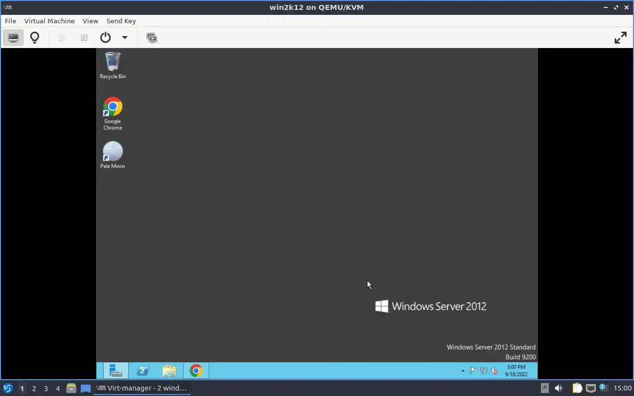The height and width of the screenshot is (396, 634).
Task: Open the Virtual Machine menu
Action: coord(50,21)
